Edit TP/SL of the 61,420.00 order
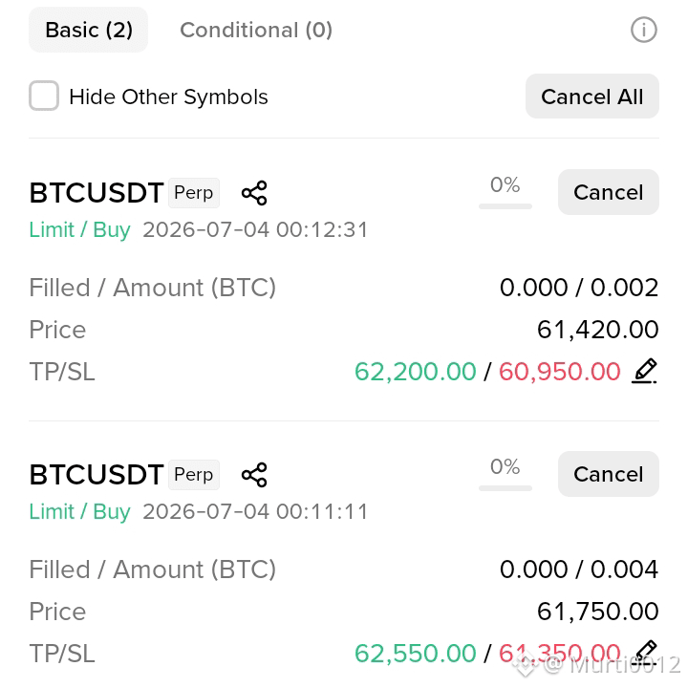Viewport: 688px width, 688px height. (x=644, y=371)
